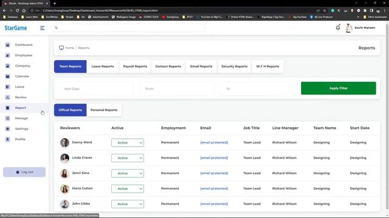
Task: Click the Company icon in the sidebar
Action: coord(7,66)
